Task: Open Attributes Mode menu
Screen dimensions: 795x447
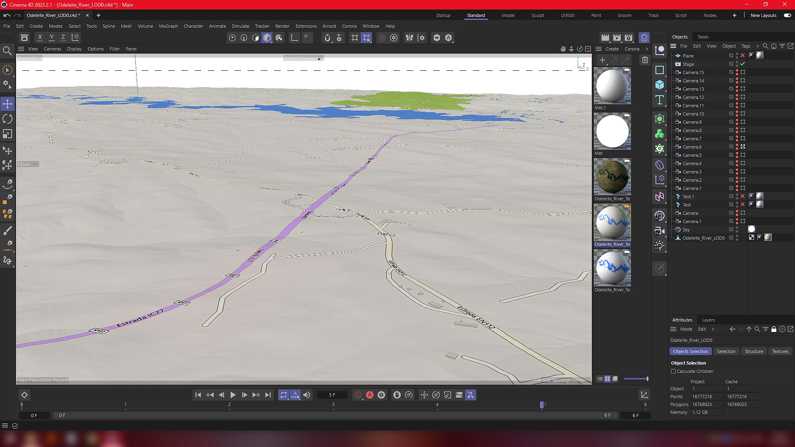Action: click(x=686, y=329)
